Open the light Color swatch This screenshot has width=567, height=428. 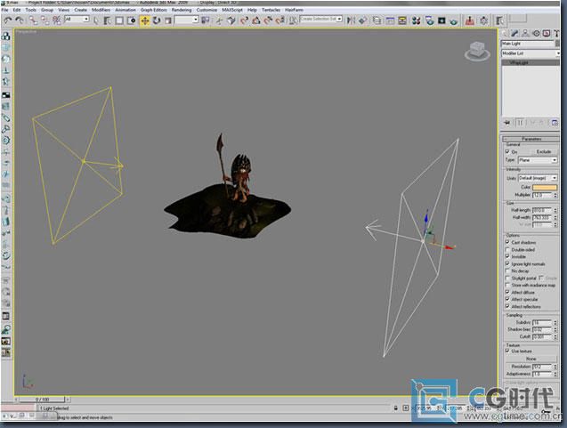click(x=545, y=187)
